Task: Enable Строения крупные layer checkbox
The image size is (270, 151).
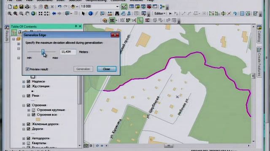Action: tap(34, 110)
